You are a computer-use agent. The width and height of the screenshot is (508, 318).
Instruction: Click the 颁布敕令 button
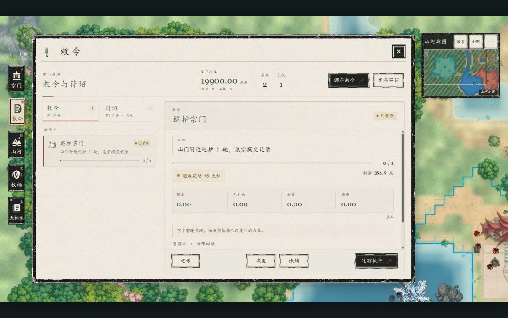click(349, 80)
